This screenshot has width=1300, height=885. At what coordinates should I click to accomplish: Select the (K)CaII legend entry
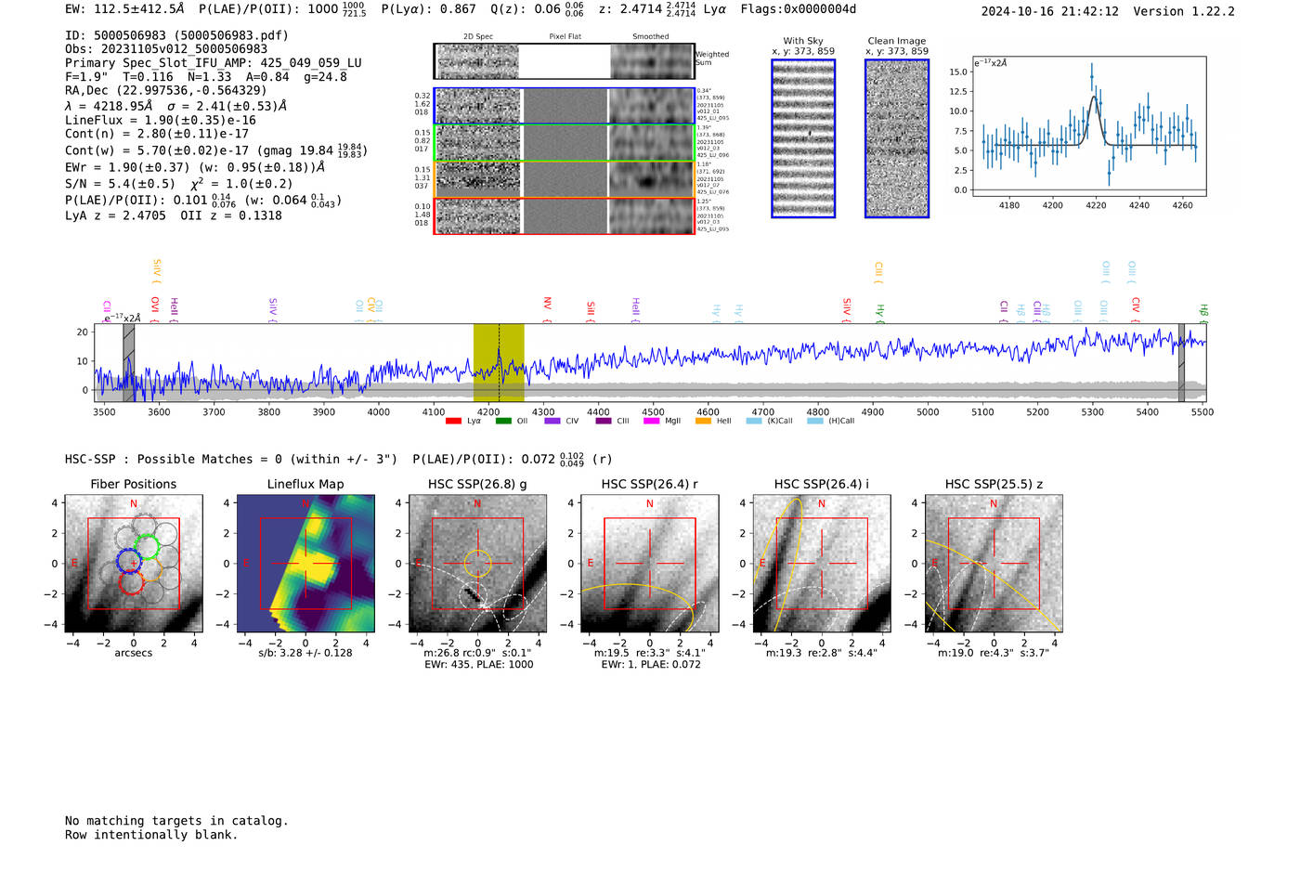click(770, 421)
